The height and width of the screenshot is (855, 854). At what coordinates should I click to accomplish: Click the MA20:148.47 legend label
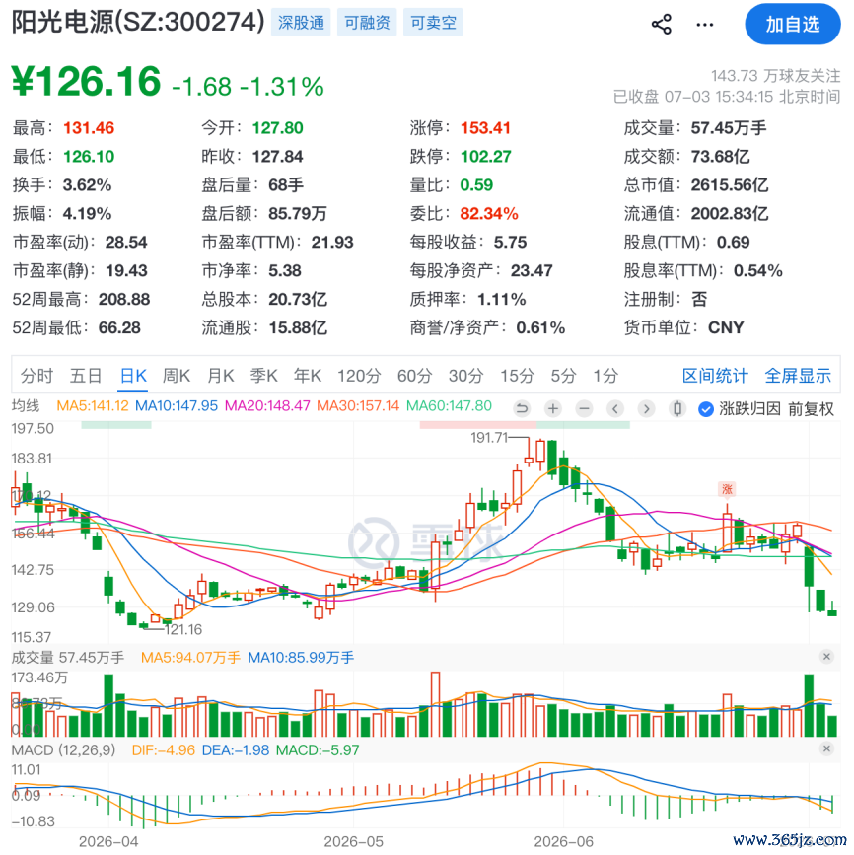(267, 405)
